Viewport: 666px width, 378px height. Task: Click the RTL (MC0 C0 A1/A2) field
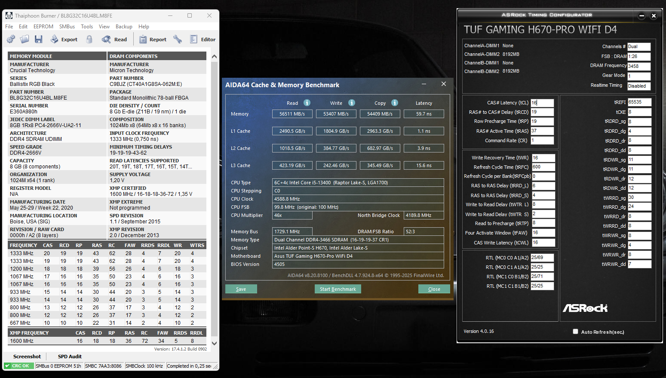click(x=542, y=258)
